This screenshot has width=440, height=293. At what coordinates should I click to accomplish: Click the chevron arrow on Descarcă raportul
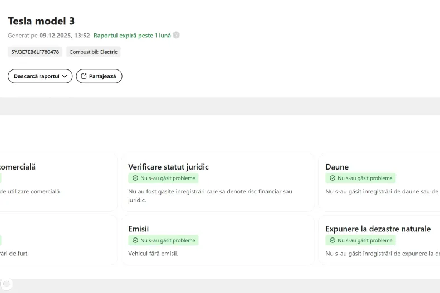click(65, 76)
